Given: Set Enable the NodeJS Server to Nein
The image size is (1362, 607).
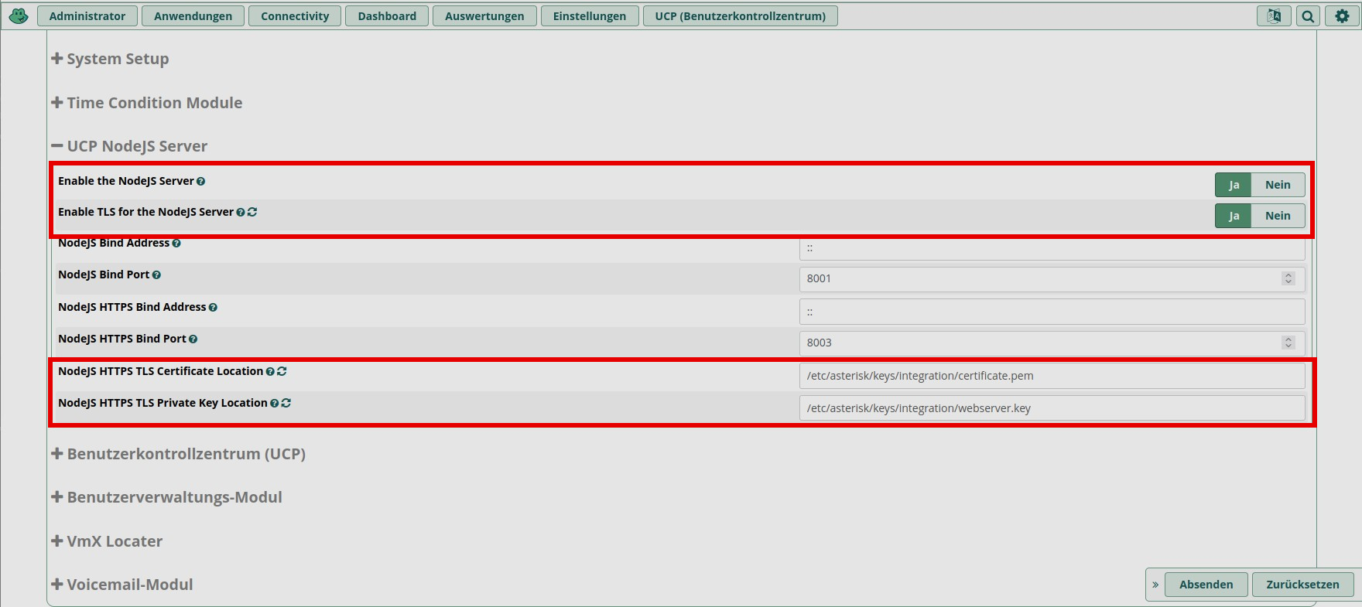Looking at the screenshot, I should click(1277, 185).
